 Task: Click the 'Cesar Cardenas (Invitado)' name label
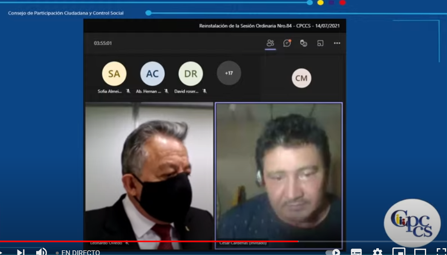243,243
